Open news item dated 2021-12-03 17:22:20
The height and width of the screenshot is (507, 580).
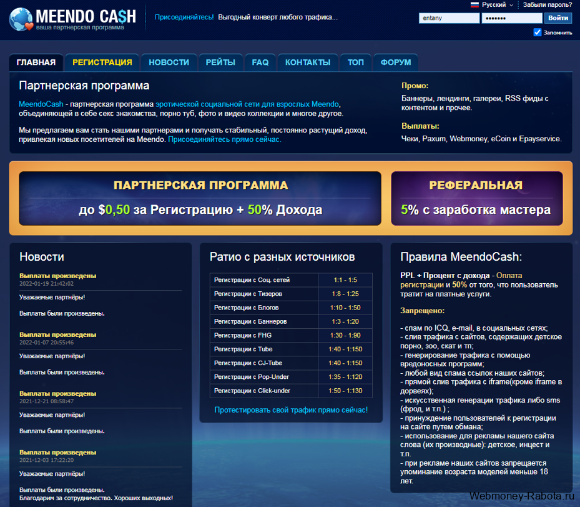[57, 453]
